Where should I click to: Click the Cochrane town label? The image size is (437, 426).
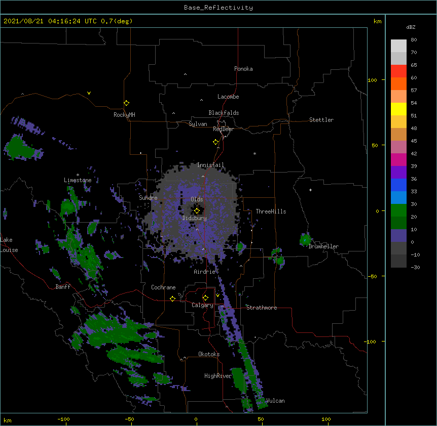coord(163,287)
